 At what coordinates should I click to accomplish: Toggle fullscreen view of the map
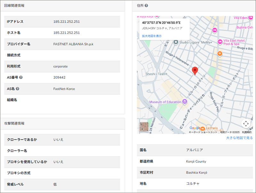pyautogui.click(x=245, y=123)
